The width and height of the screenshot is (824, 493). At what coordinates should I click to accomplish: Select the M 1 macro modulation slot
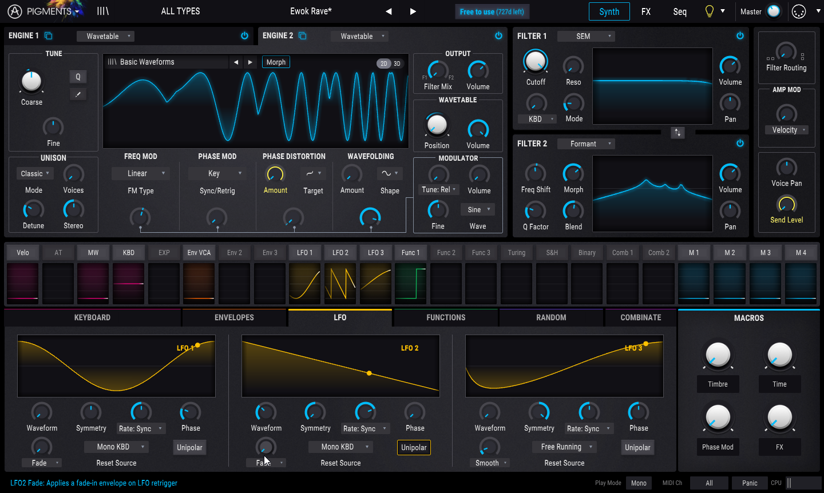[694, 252]
